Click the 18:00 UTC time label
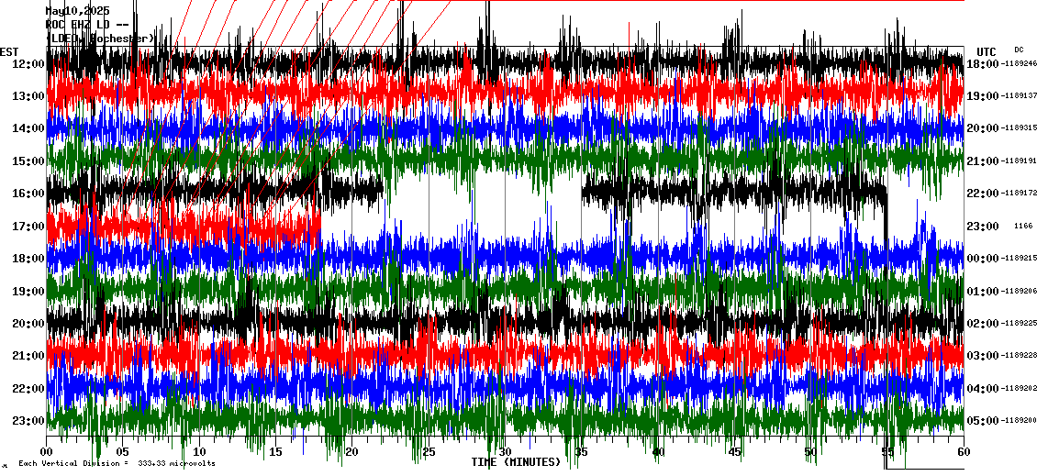The height and width of the screenshot is (476, 1037). click(984, 64)
